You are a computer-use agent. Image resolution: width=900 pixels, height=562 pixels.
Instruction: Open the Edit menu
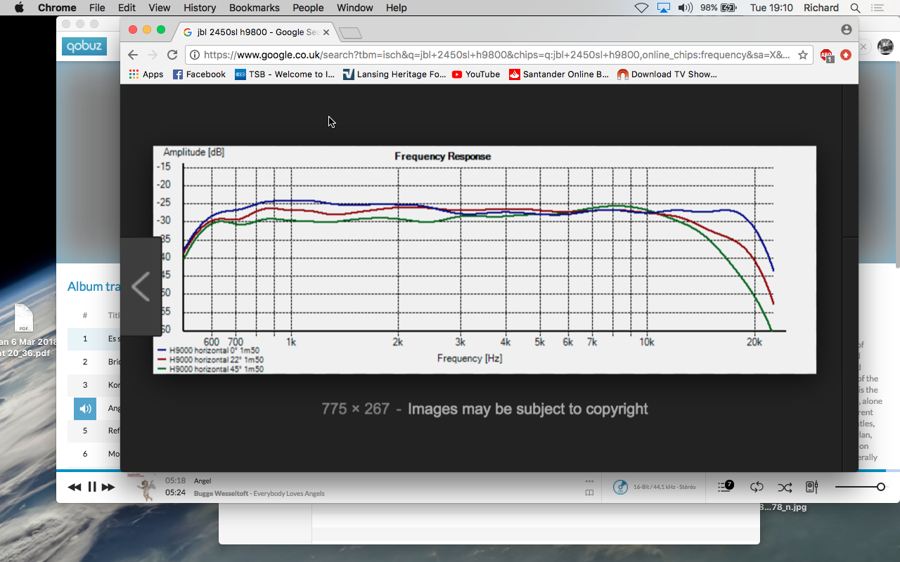[127, 8]
